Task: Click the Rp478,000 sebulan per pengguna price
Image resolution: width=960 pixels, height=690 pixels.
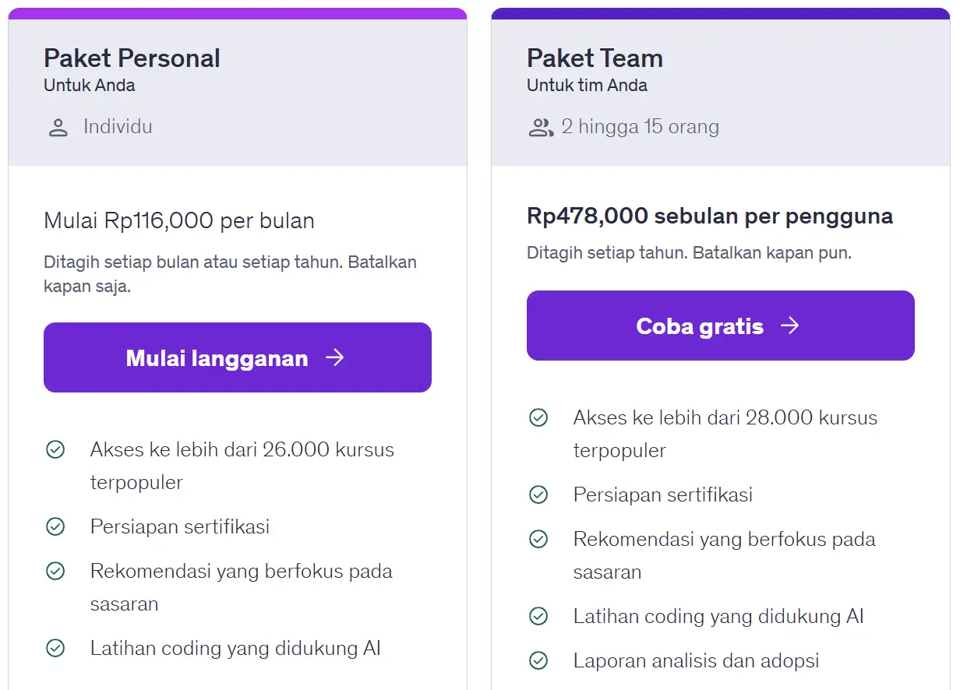Action: pyautogui.click(x=710, y=216)
